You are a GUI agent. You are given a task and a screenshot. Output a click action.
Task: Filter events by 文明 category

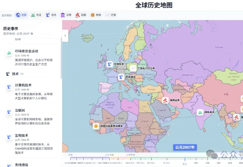tap(66, 15)
